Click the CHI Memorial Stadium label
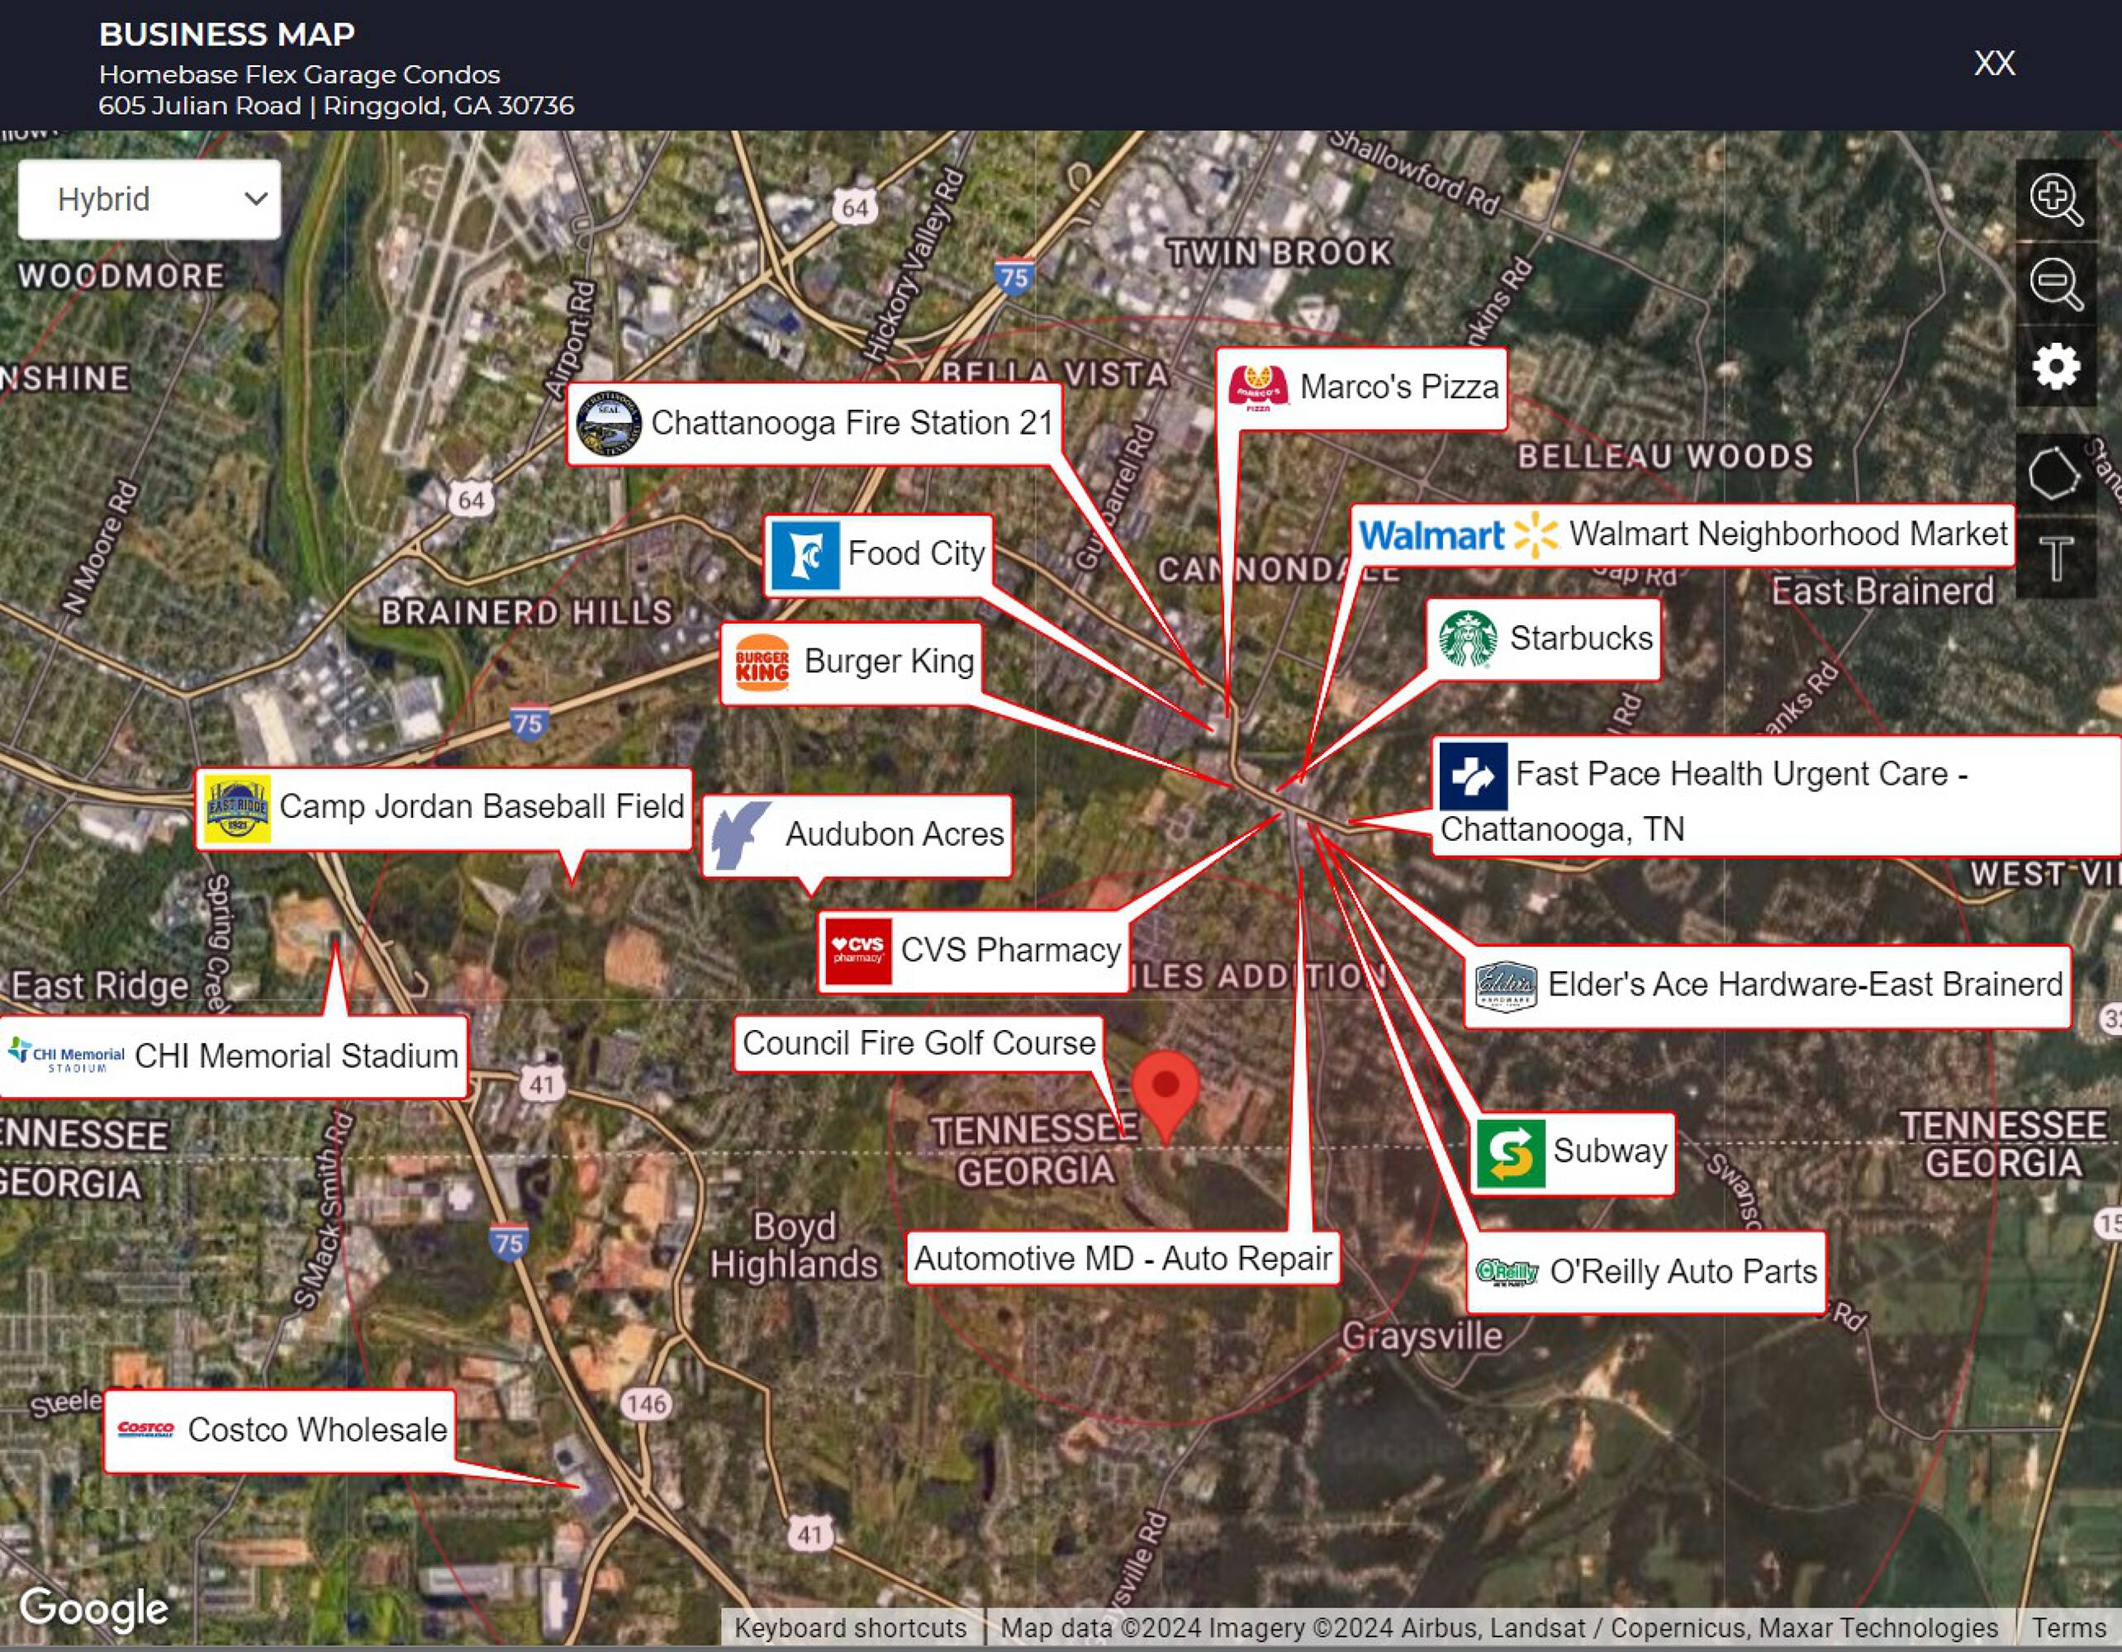The width and height of the screenshot is (2122, 1652). coord(296,1056)
